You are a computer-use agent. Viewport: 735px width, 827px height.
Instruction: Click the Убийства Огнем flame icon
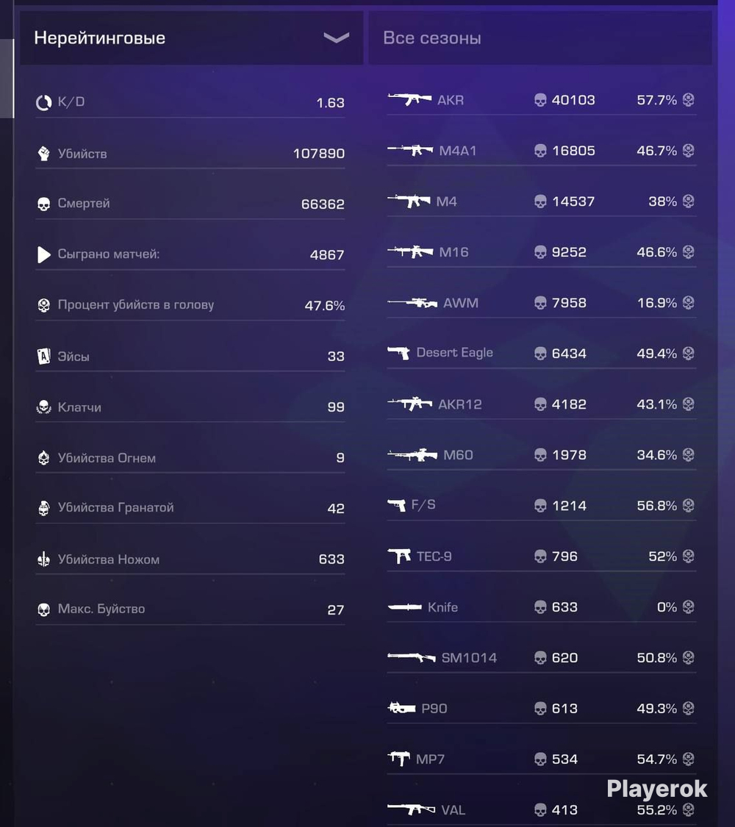pyautogui.click(x=44, y=457)
